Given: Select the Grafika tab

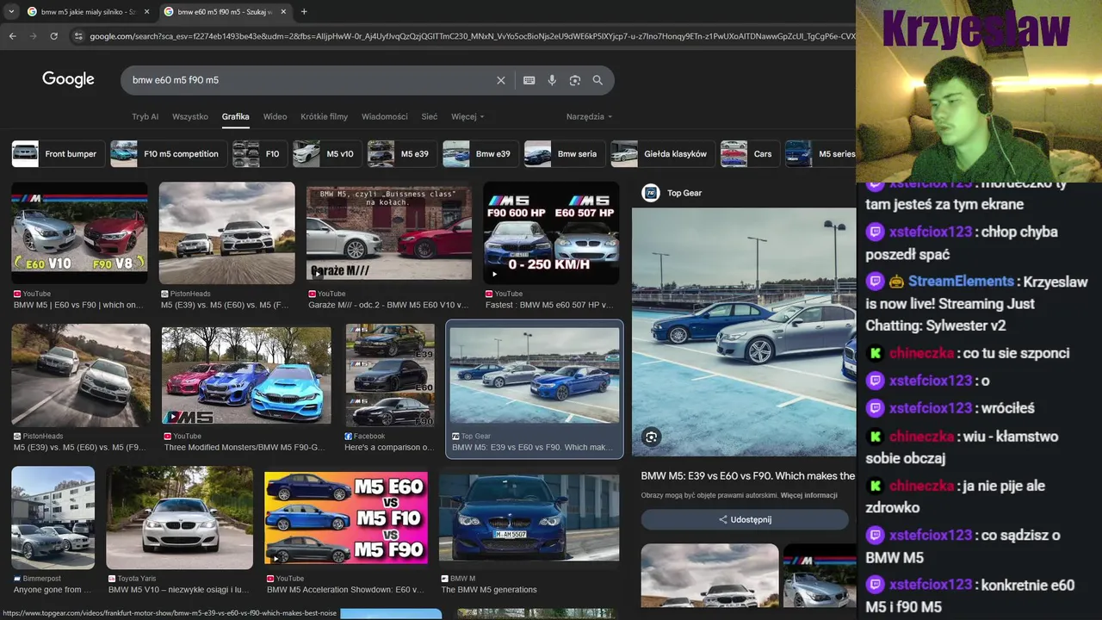Looking at the screenshot, I should click(235, 116).
